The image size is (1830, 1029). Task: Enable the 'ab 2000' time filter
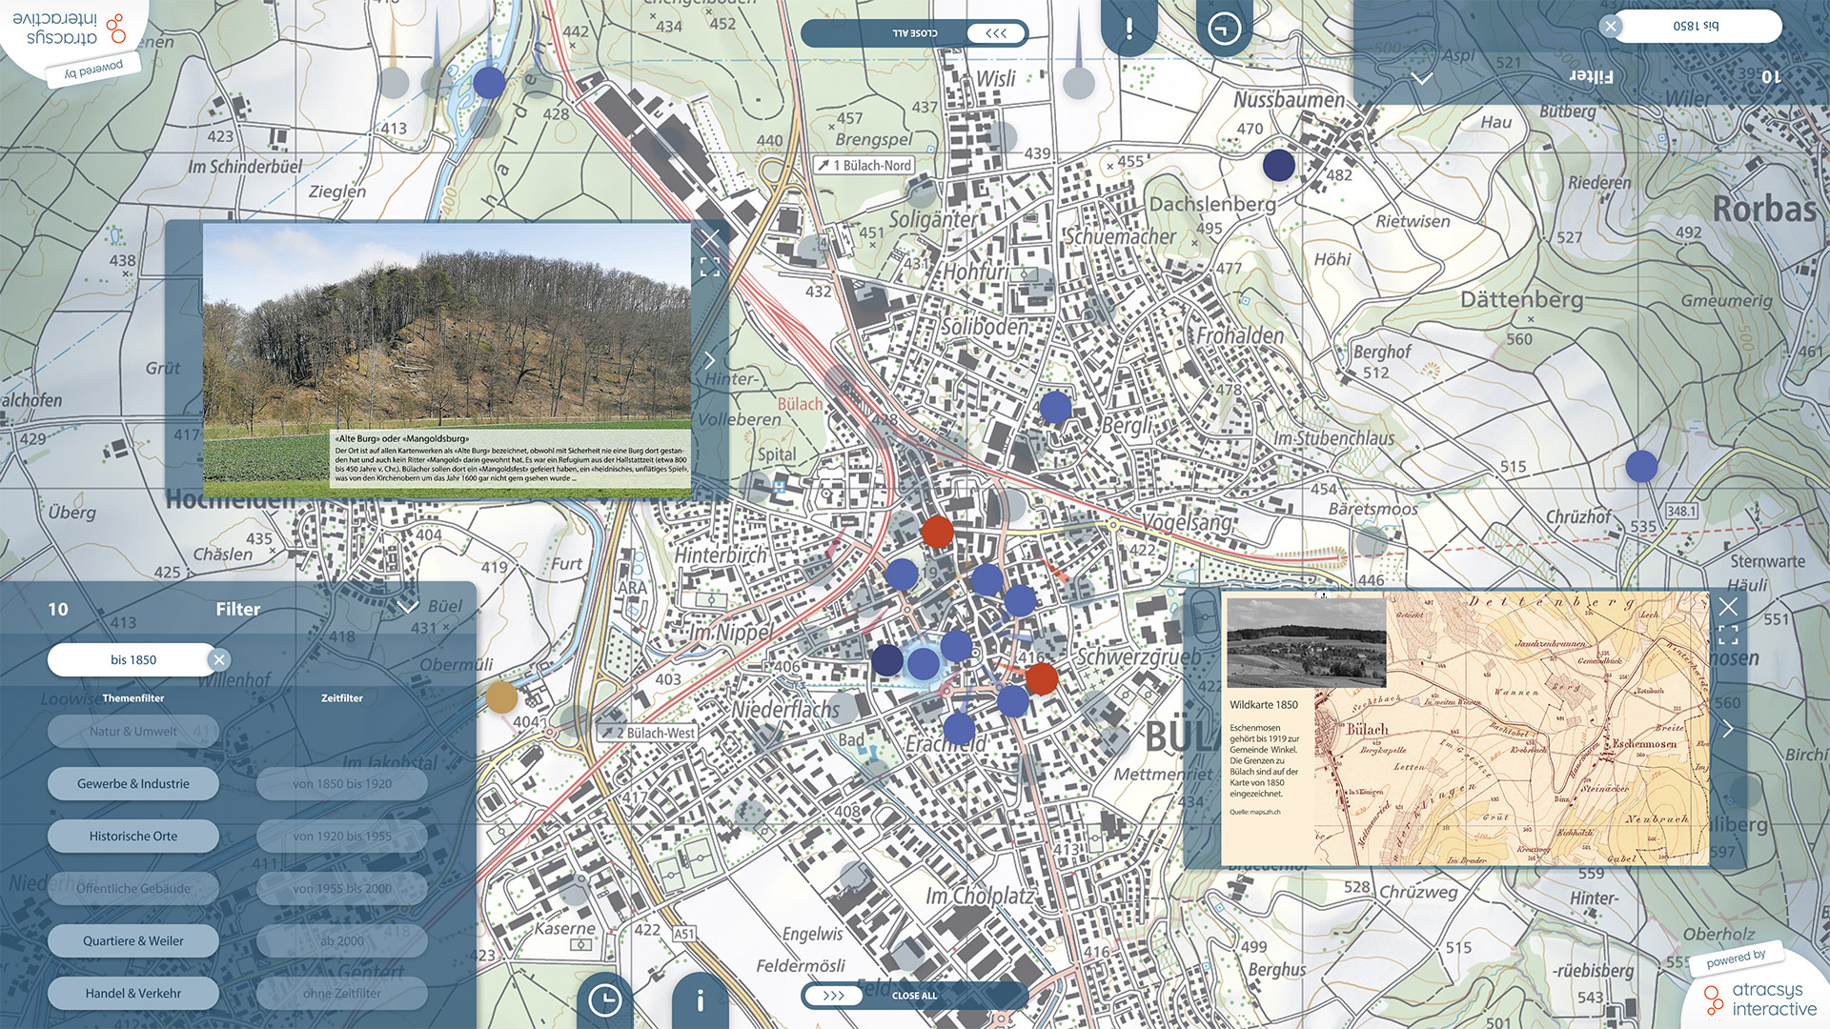click(x=342, y=940)
